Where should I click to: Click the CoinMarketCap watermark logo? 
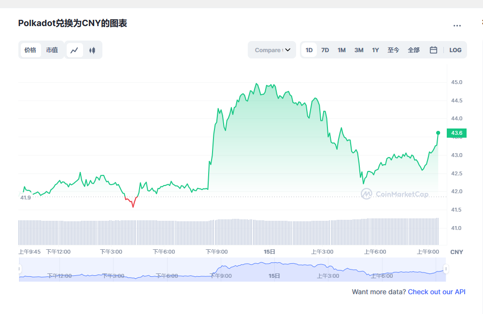coord(367,194)
